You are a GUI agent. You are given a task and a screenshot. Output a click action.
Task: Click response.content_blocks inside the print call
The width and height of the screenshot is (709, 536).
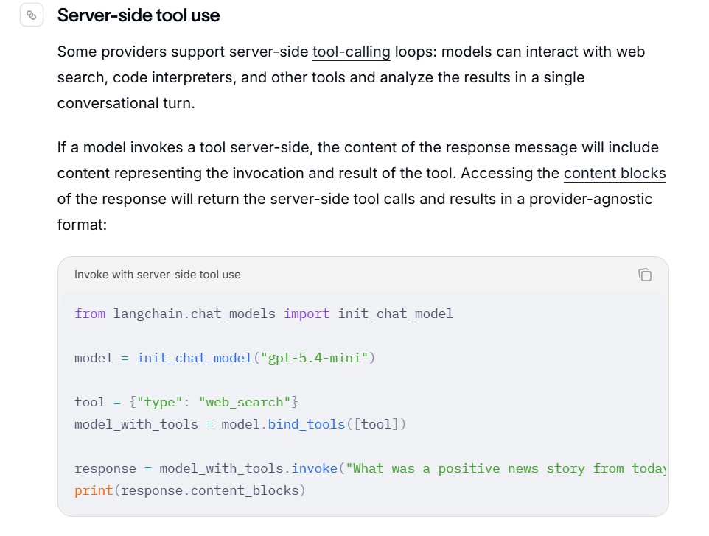(209, 491)
